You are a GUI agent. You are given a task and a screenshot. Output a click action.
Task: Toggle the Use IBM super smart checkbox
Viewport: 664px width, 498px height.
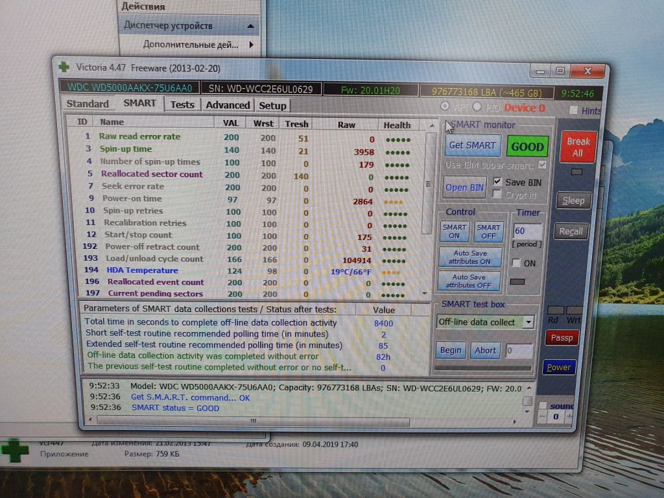click(x=542, y=165)
